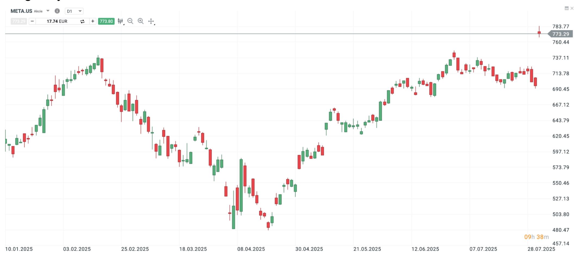Click the META.US symbol name
Screen dimensions: 574x256
[x=21, y=11]
